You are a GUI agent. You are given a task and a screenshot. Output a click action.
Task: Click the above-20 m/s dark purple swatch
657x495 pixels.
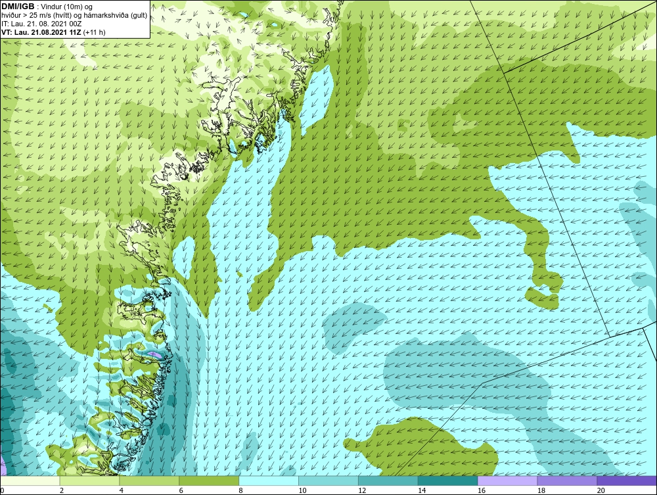[x=627, y=481]
